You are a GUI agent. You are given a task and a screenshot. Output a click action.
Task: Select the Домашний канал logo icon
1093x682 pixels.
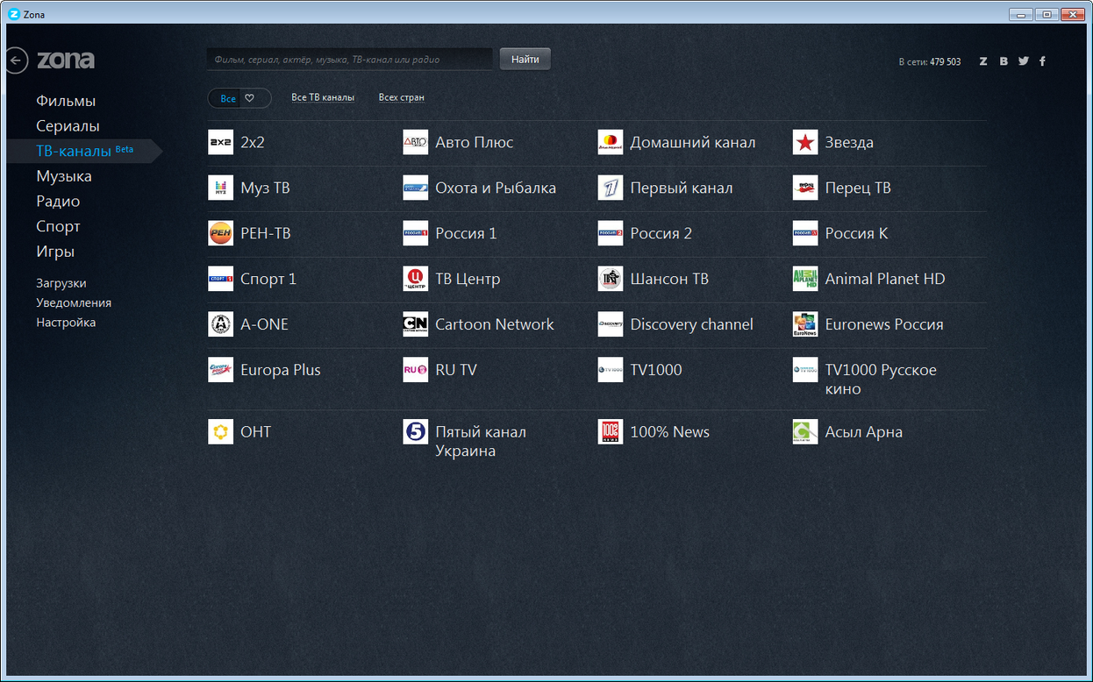click(x=610, y=142)
